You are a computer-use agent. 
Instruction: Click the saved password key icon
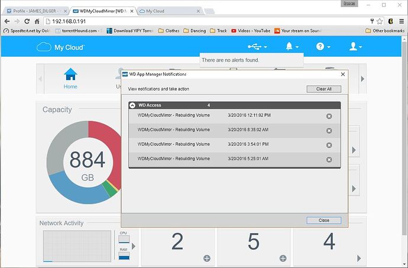click(x=372, y=21)
